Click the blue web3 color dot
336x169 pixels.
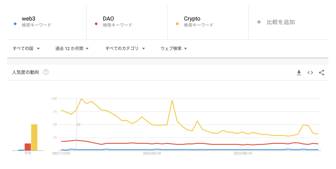pos(15,24)
